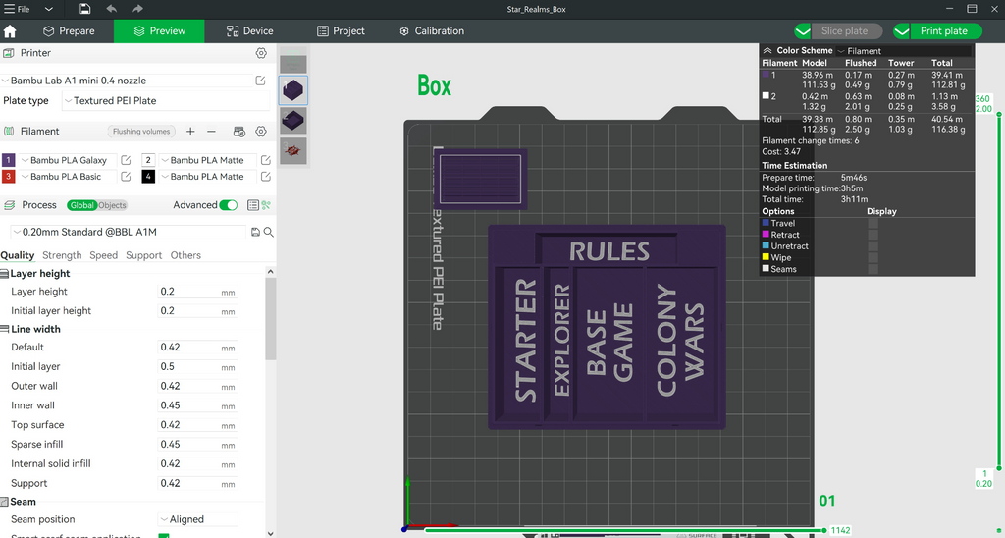The image size is (1005, 538).
Task: Pick color for filament 3 red swatch
Action: coord(9,177)
